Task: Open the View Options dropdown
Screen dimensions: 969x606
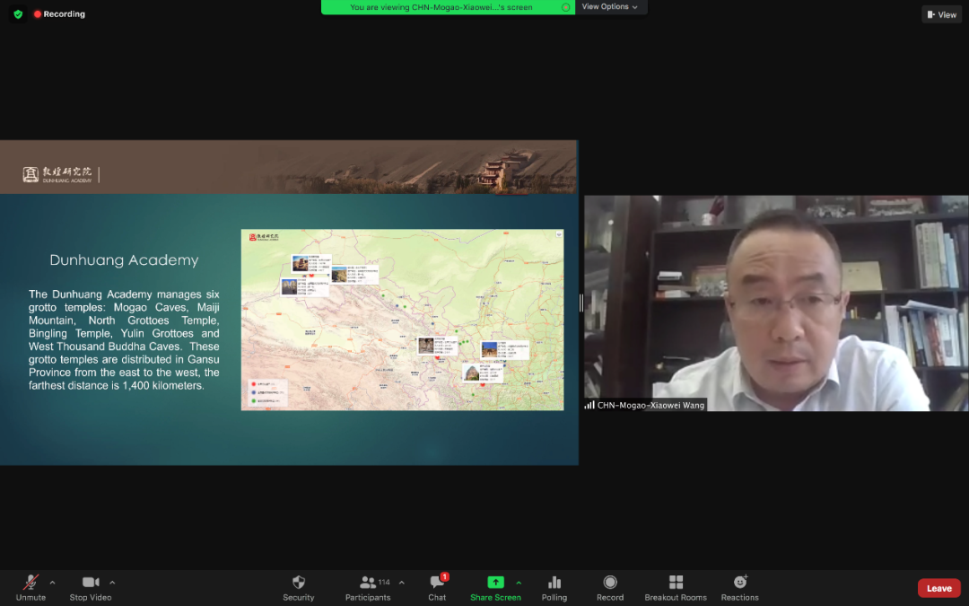Action: (x=610, y=7)
